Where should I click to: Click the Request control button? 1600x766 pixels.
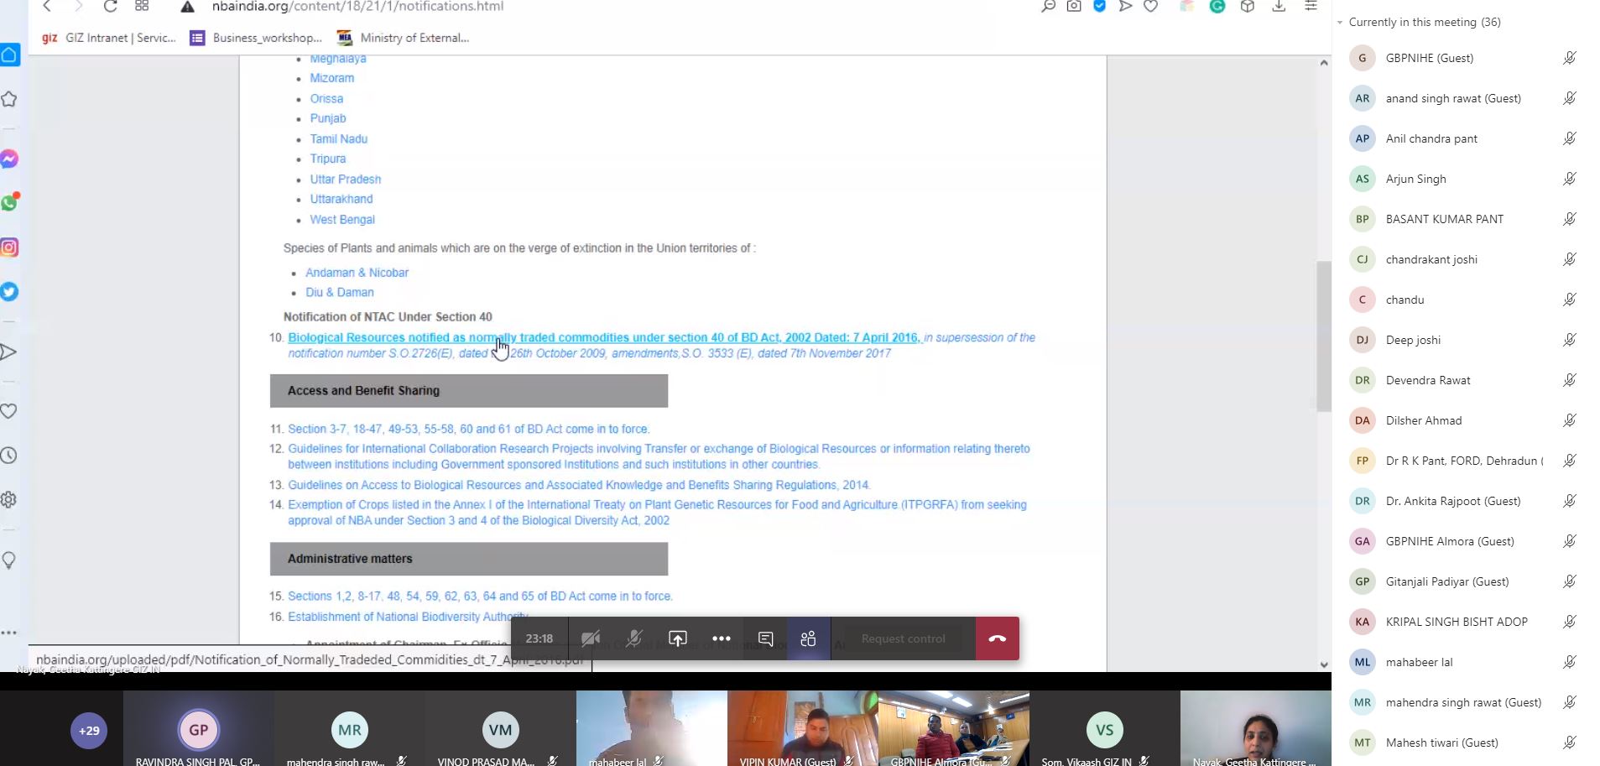tap(903, 638)
